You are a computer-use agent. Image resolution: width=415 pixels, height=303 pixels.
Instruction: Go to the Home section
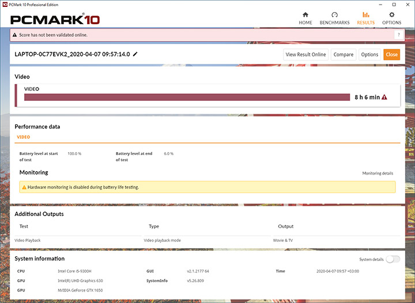(305, 18)
